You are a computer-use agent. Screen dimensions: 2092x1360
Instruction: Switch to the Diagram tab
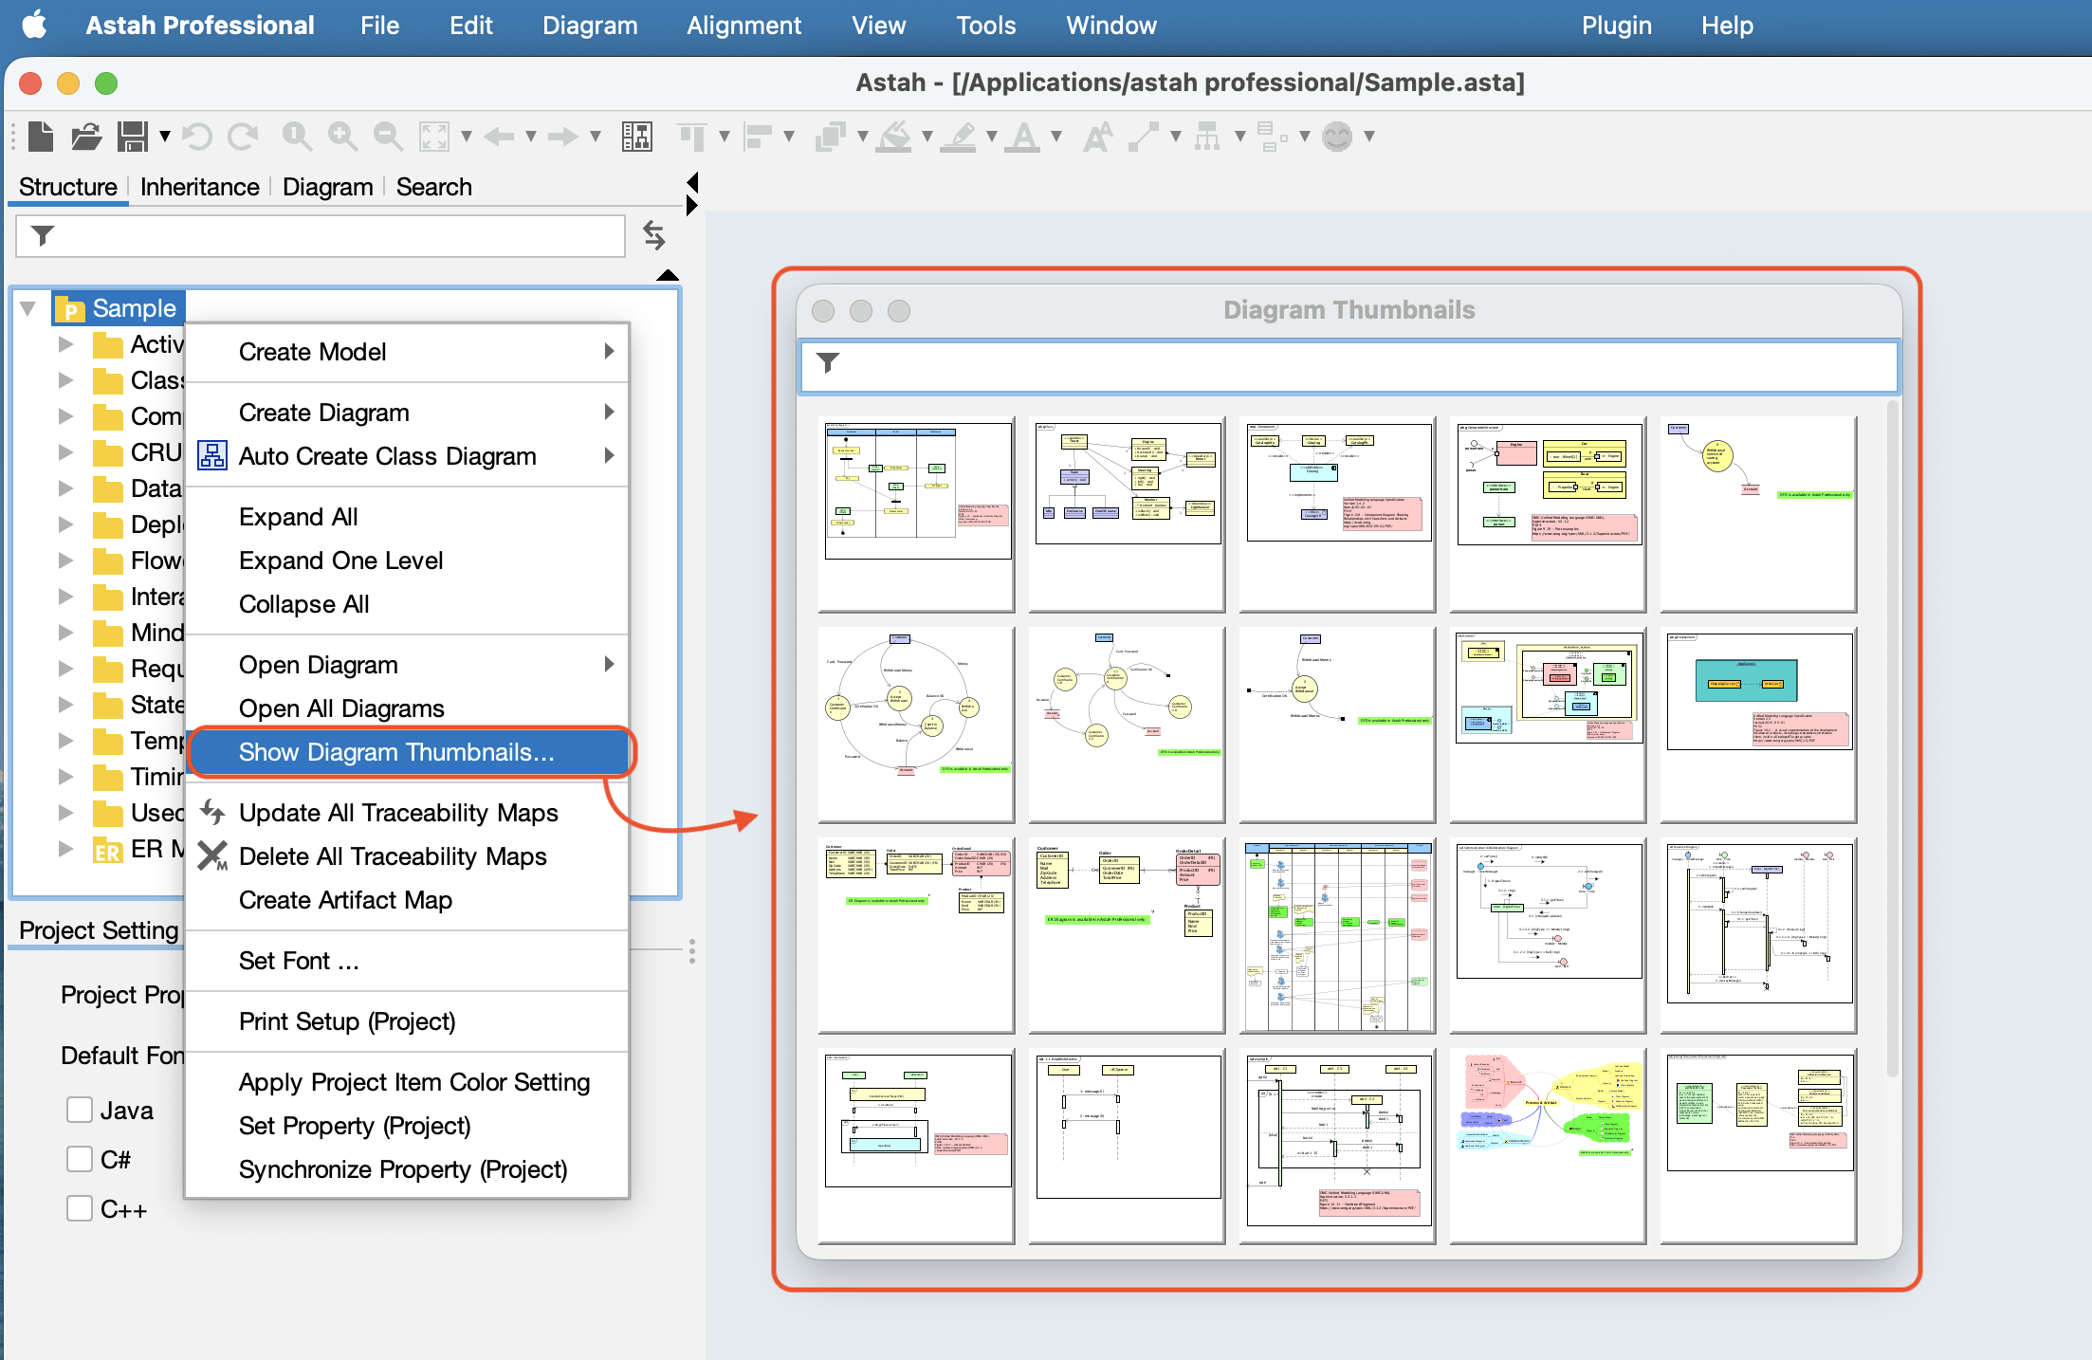click(x=327, y=187)
